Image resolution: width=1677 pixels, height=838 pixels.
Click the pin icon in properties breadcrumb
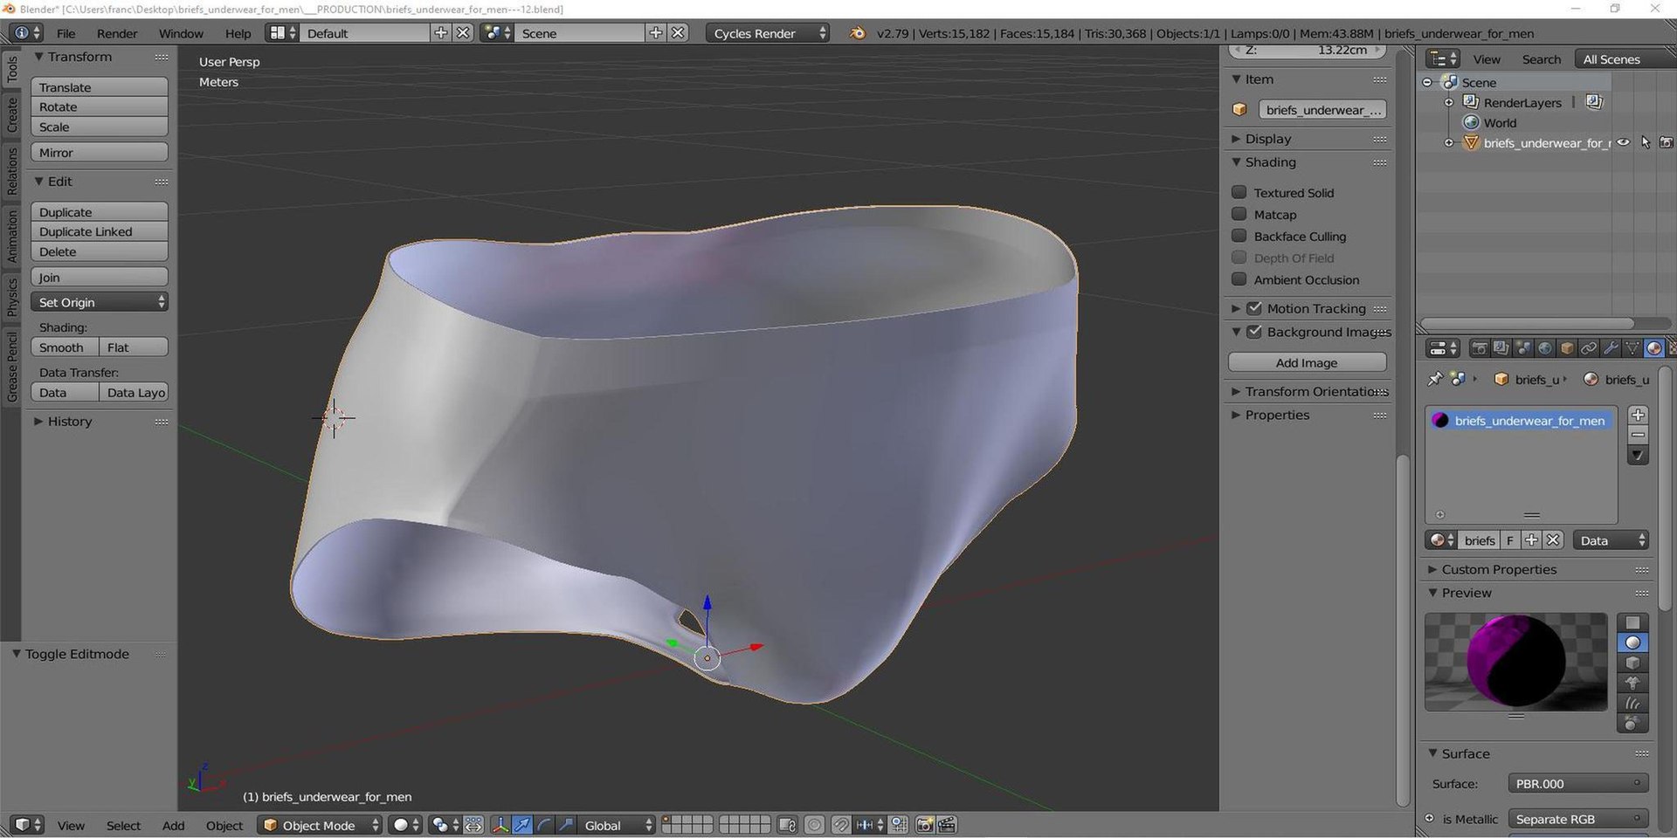pyautogui.click(x=1434, y=379)
